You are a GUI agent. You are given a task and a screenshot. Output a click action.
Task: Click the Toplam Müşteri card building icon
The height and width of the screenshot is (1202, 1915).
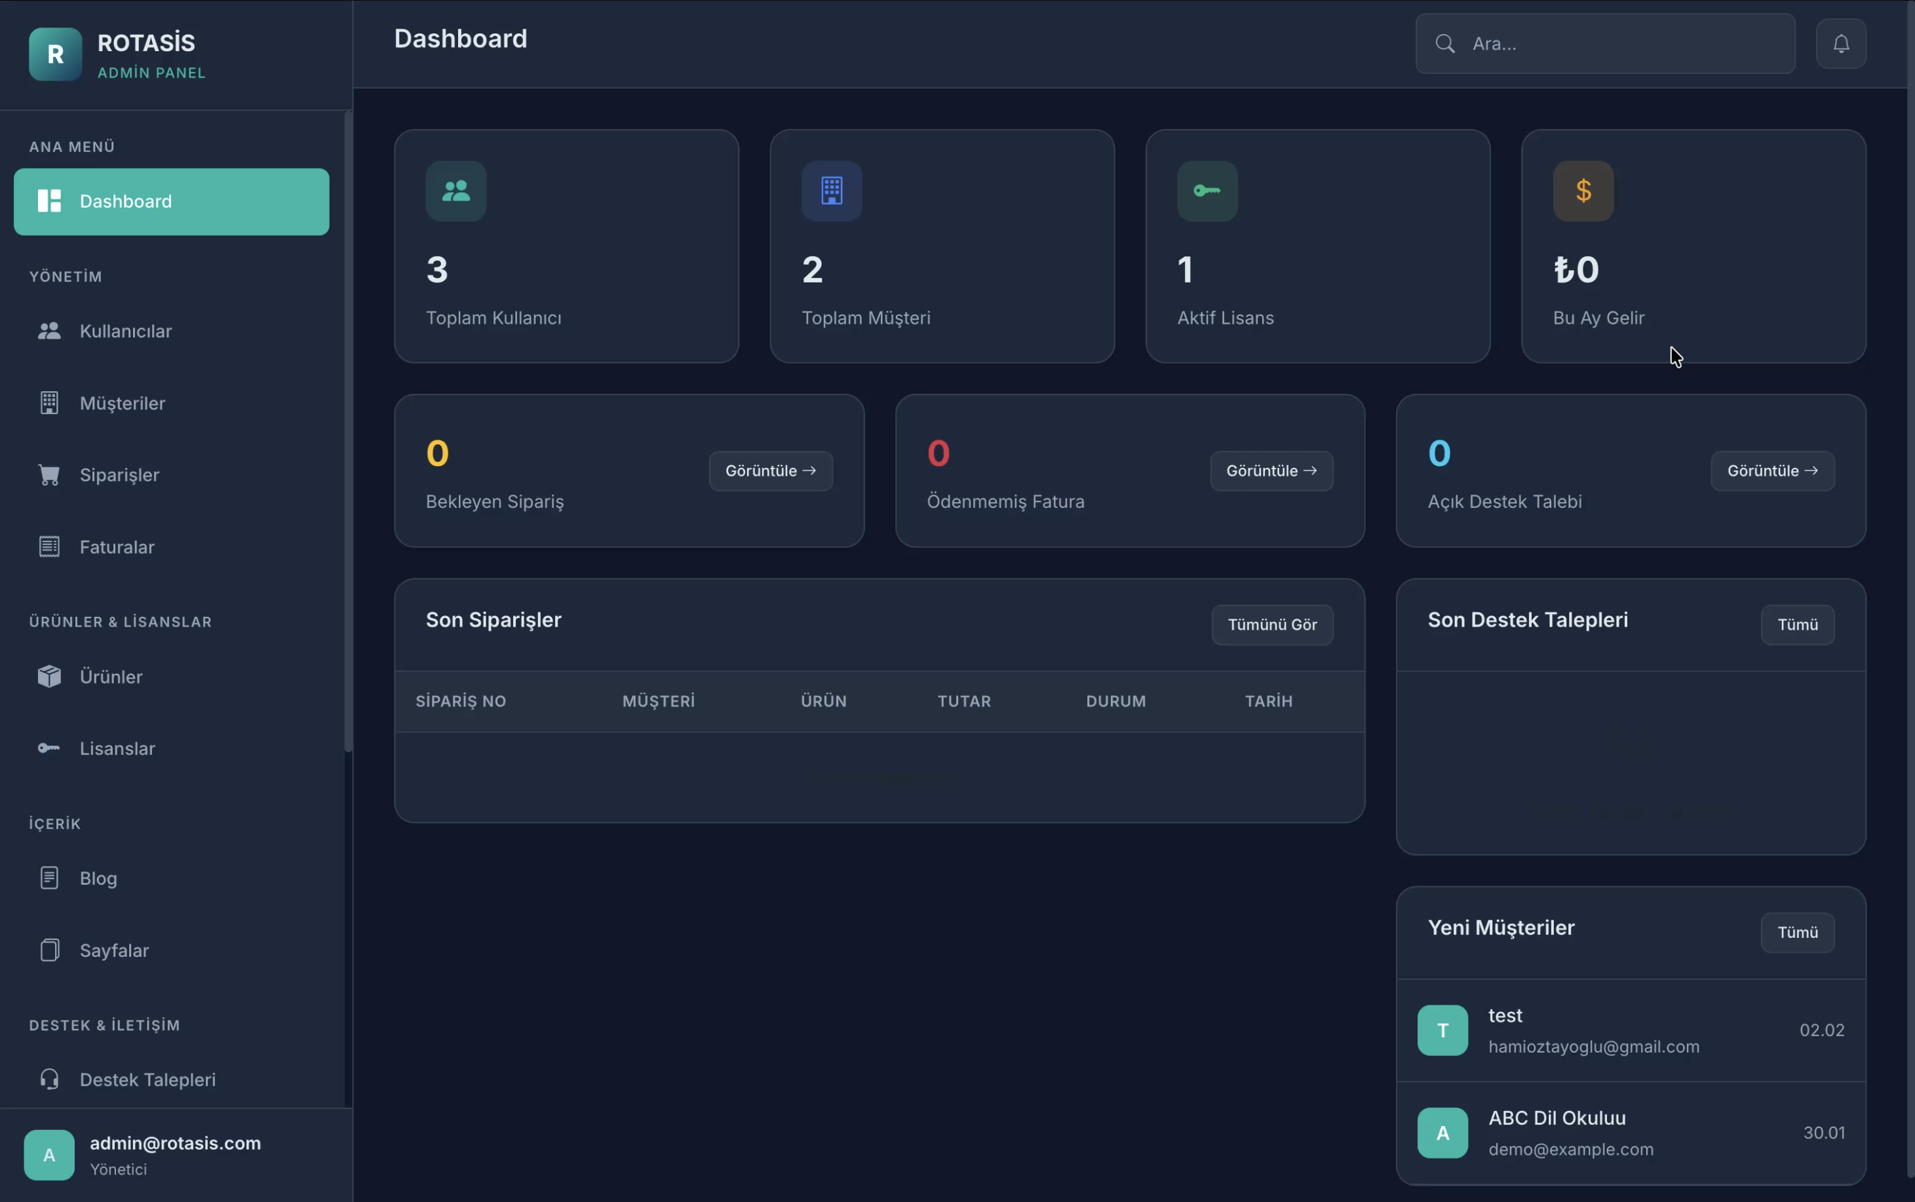click(832, 191)
